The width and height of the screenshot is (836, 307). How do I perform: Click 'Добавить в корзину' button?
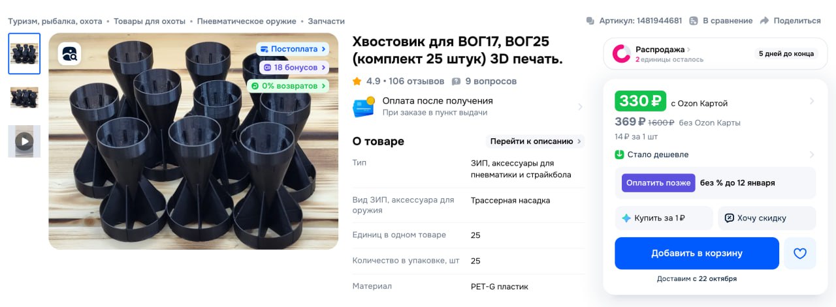[x=697, y=254]
